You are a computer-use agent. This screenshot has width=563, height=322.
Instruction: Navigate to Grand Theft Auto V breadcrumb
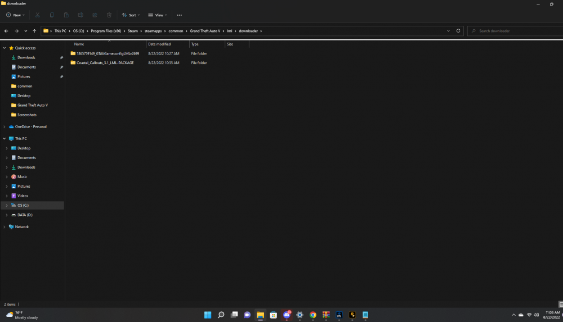pyautogui.click(x=205, y=31)
